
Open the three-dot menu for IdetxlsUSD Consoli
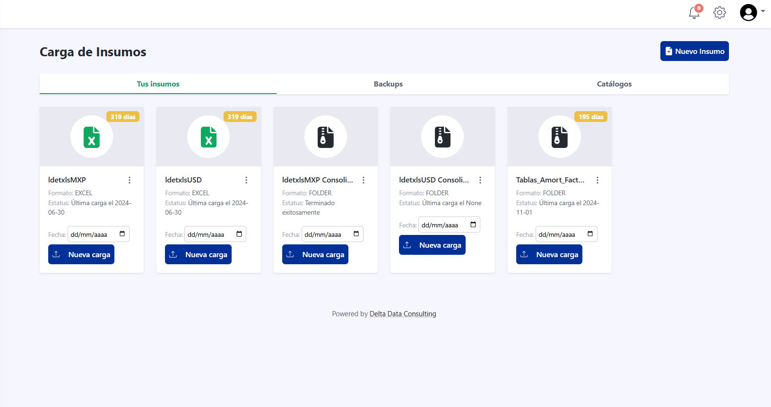pyautogui.click(x=480, y=180)
